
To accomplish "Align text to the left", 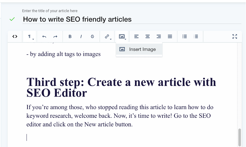I will [136, 36].
